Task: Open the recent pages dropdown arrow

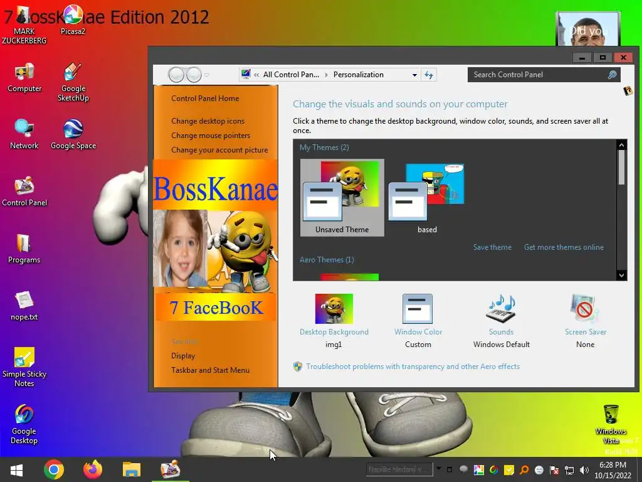Action: [207, 75]
